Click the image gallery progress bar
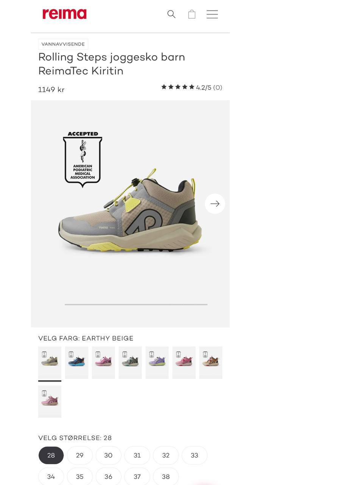 click(x=136, y=304)
